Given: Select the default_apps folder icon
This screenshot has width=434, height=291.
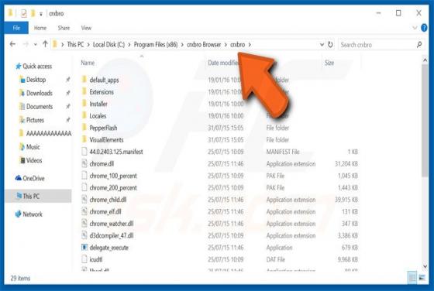Looking at the screenshot, I should [84, 80].
